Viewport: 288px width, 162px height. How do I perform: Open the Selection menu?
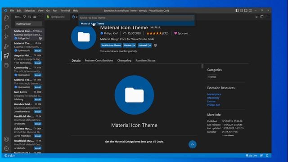30,10
